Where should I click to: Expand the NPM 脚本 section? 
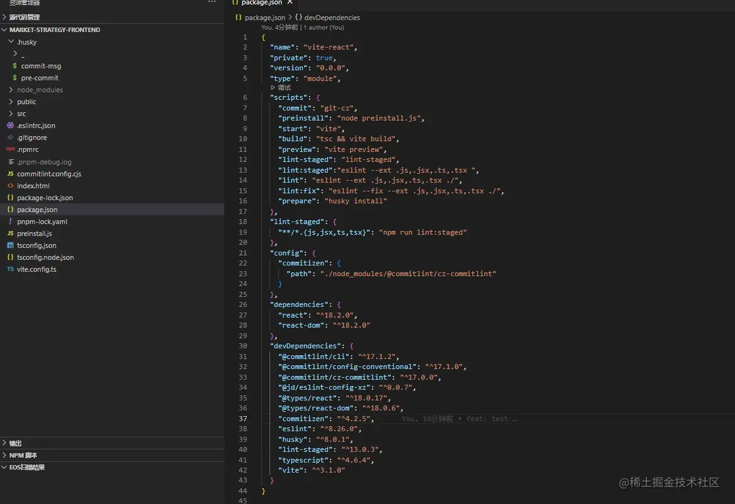(x=112, y=455)
